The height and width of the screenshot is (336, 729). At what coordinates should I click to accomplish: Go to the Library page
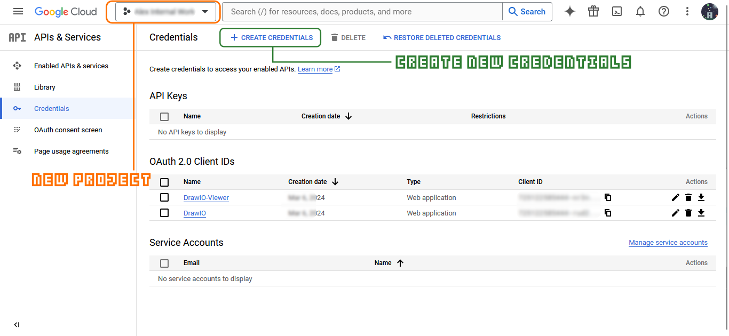(45, 87)
